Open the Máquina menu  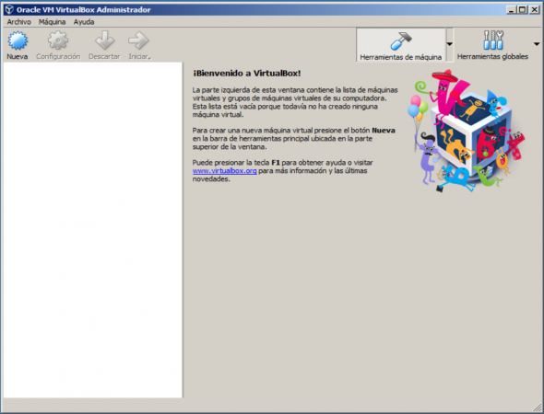coord(52,22)
